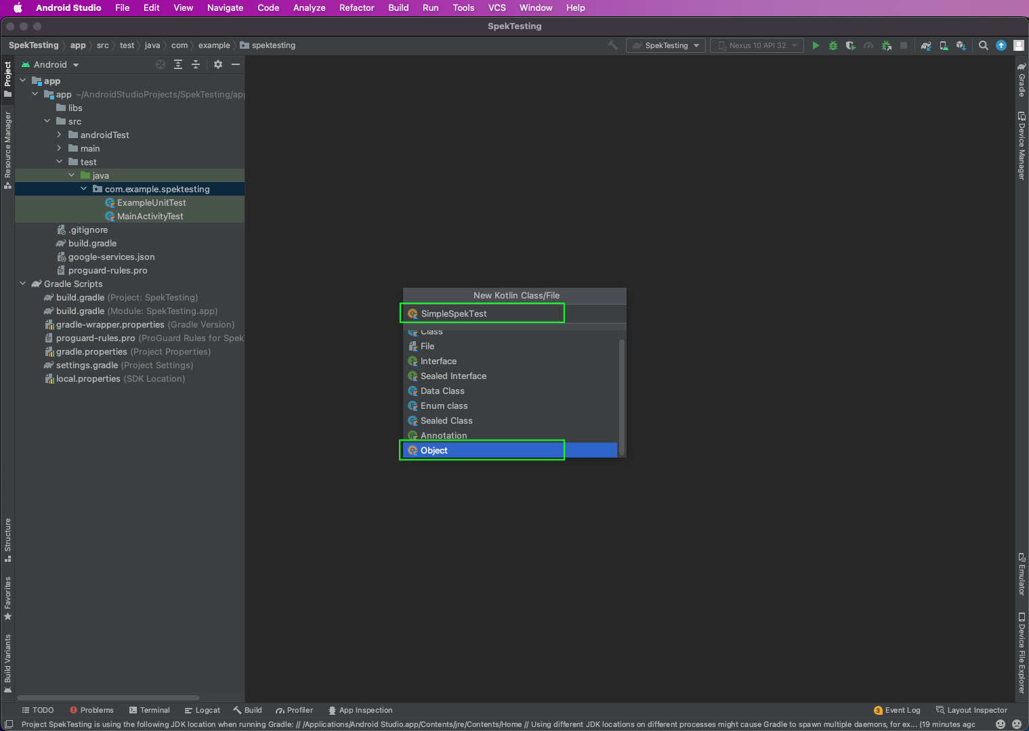Open Search Everywhere magnifier icon
The width and height of the screenshot is (1029, 731).
[984, 45]
